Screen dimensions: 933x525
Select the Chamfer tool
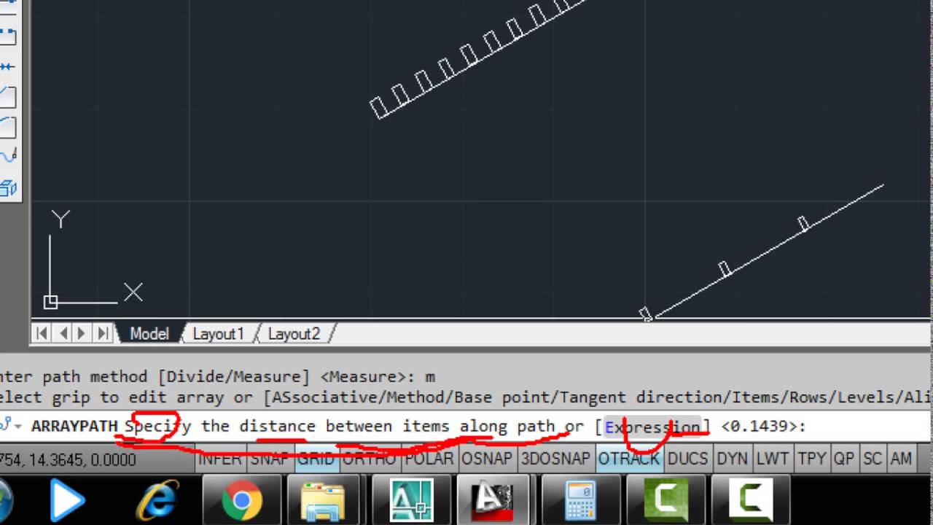[7, 96]
